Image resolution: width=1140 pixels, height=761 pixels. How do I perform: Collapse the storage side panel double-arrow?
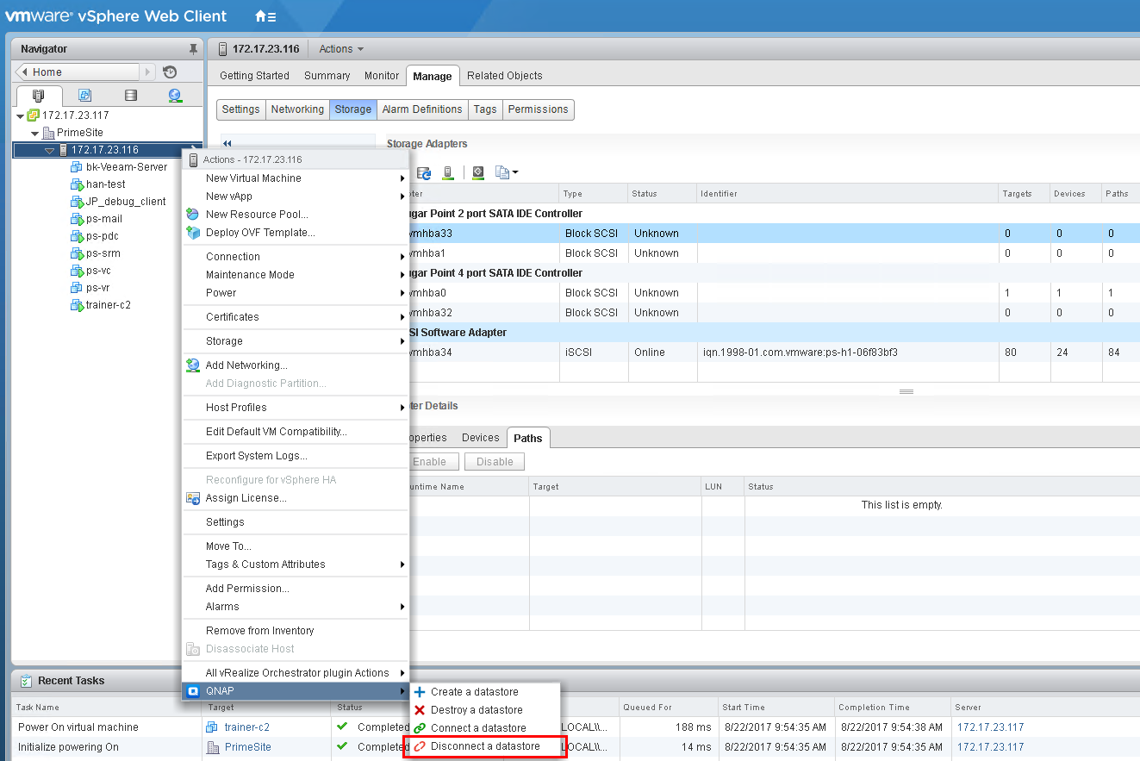coord(227,144)
